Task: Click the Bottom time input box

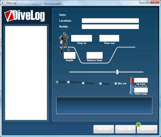Action: tap(95, 55)
